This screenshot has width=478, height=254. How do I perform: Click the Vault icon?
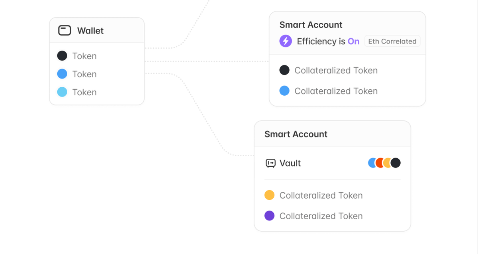270,163
